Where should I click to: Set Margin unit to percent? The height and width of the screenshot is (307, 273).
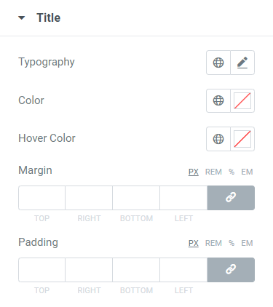(232, 172)
